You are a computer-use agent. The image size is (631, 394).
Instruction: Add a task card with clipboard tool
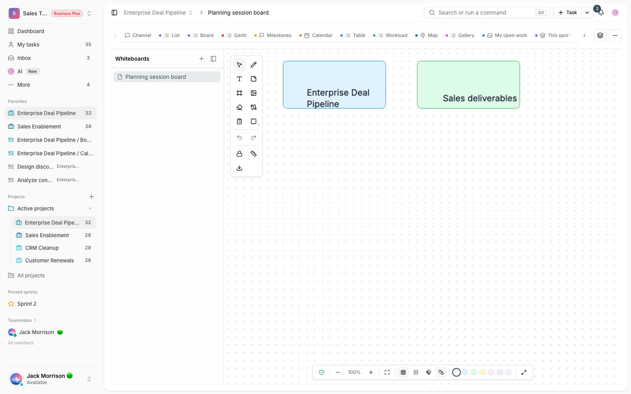coord(239,121)
